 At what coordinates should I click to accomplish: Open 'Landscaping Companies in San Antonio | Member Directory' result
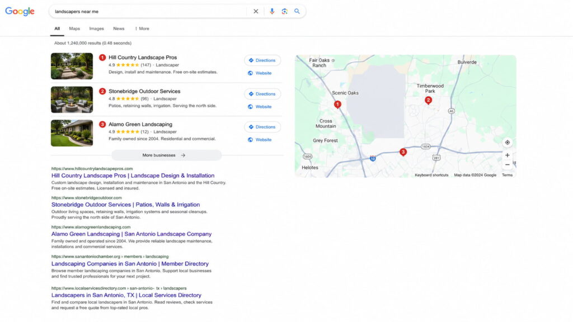[130, 264]
